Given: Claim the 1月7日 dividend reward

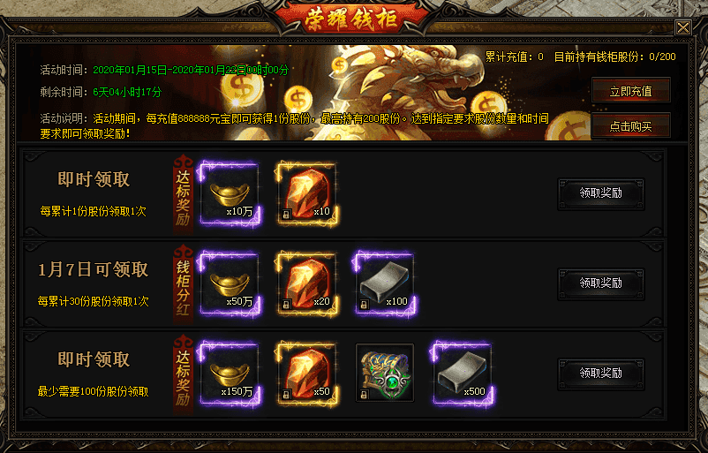Looking at the screenshot, I should [601, 283].
